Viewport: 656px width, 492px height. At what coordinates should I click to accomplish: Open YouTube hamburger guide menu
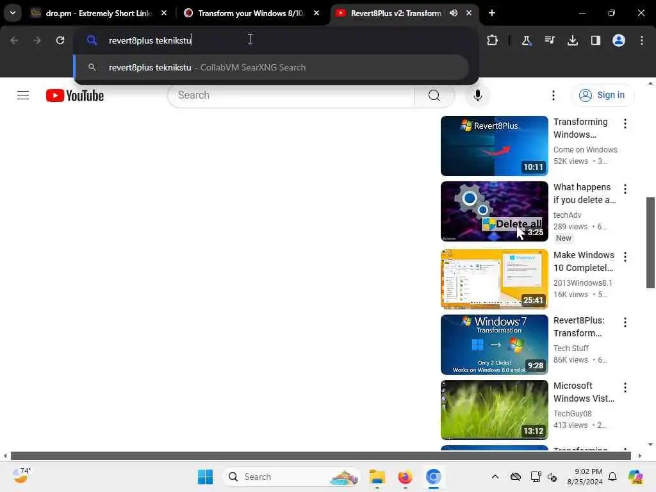tap(23, 95)
